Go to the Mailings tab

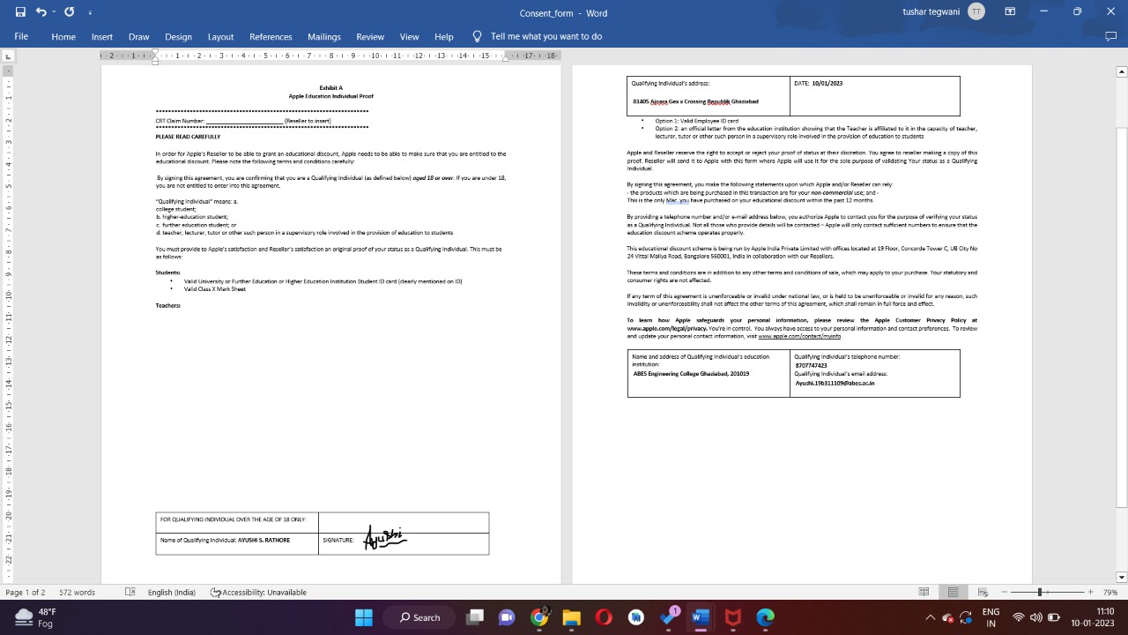(x=324, y=37)
